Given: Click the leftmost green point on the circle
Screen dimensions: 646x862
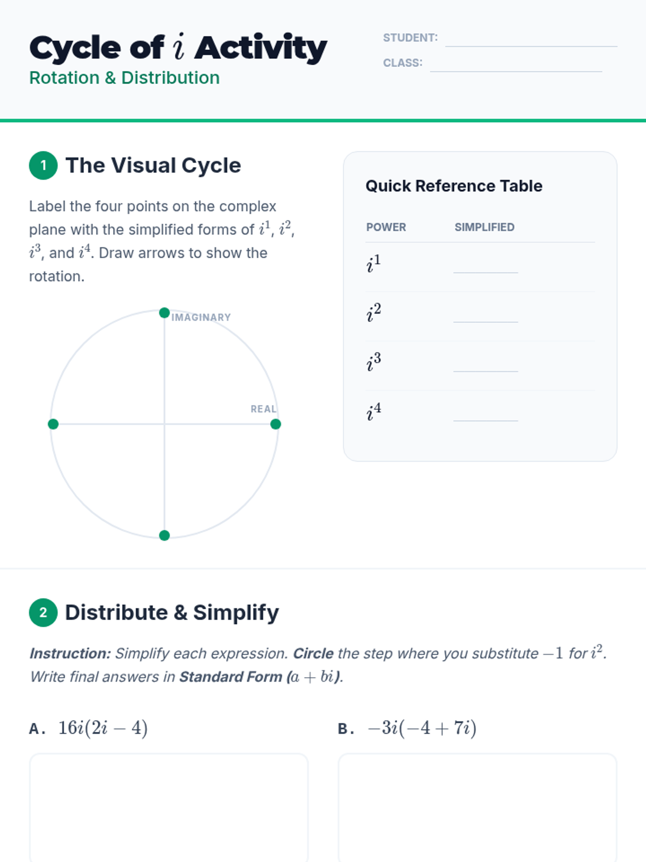Looking at the screenshot, I should [53, 424].
